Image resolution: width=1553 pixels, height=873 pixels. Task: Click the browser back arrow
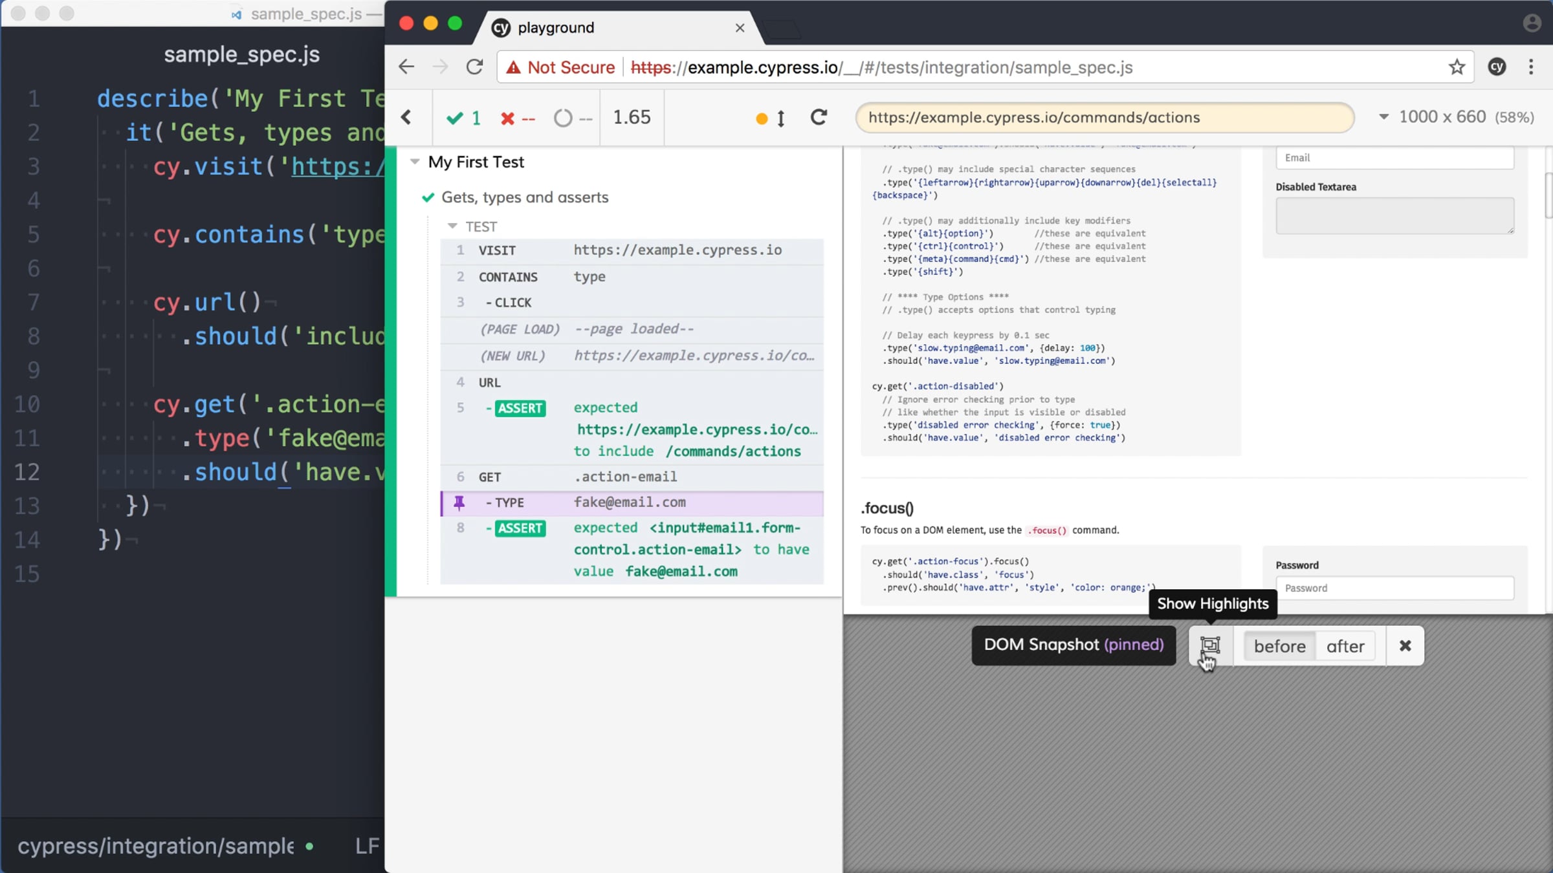tap(406, 67)
